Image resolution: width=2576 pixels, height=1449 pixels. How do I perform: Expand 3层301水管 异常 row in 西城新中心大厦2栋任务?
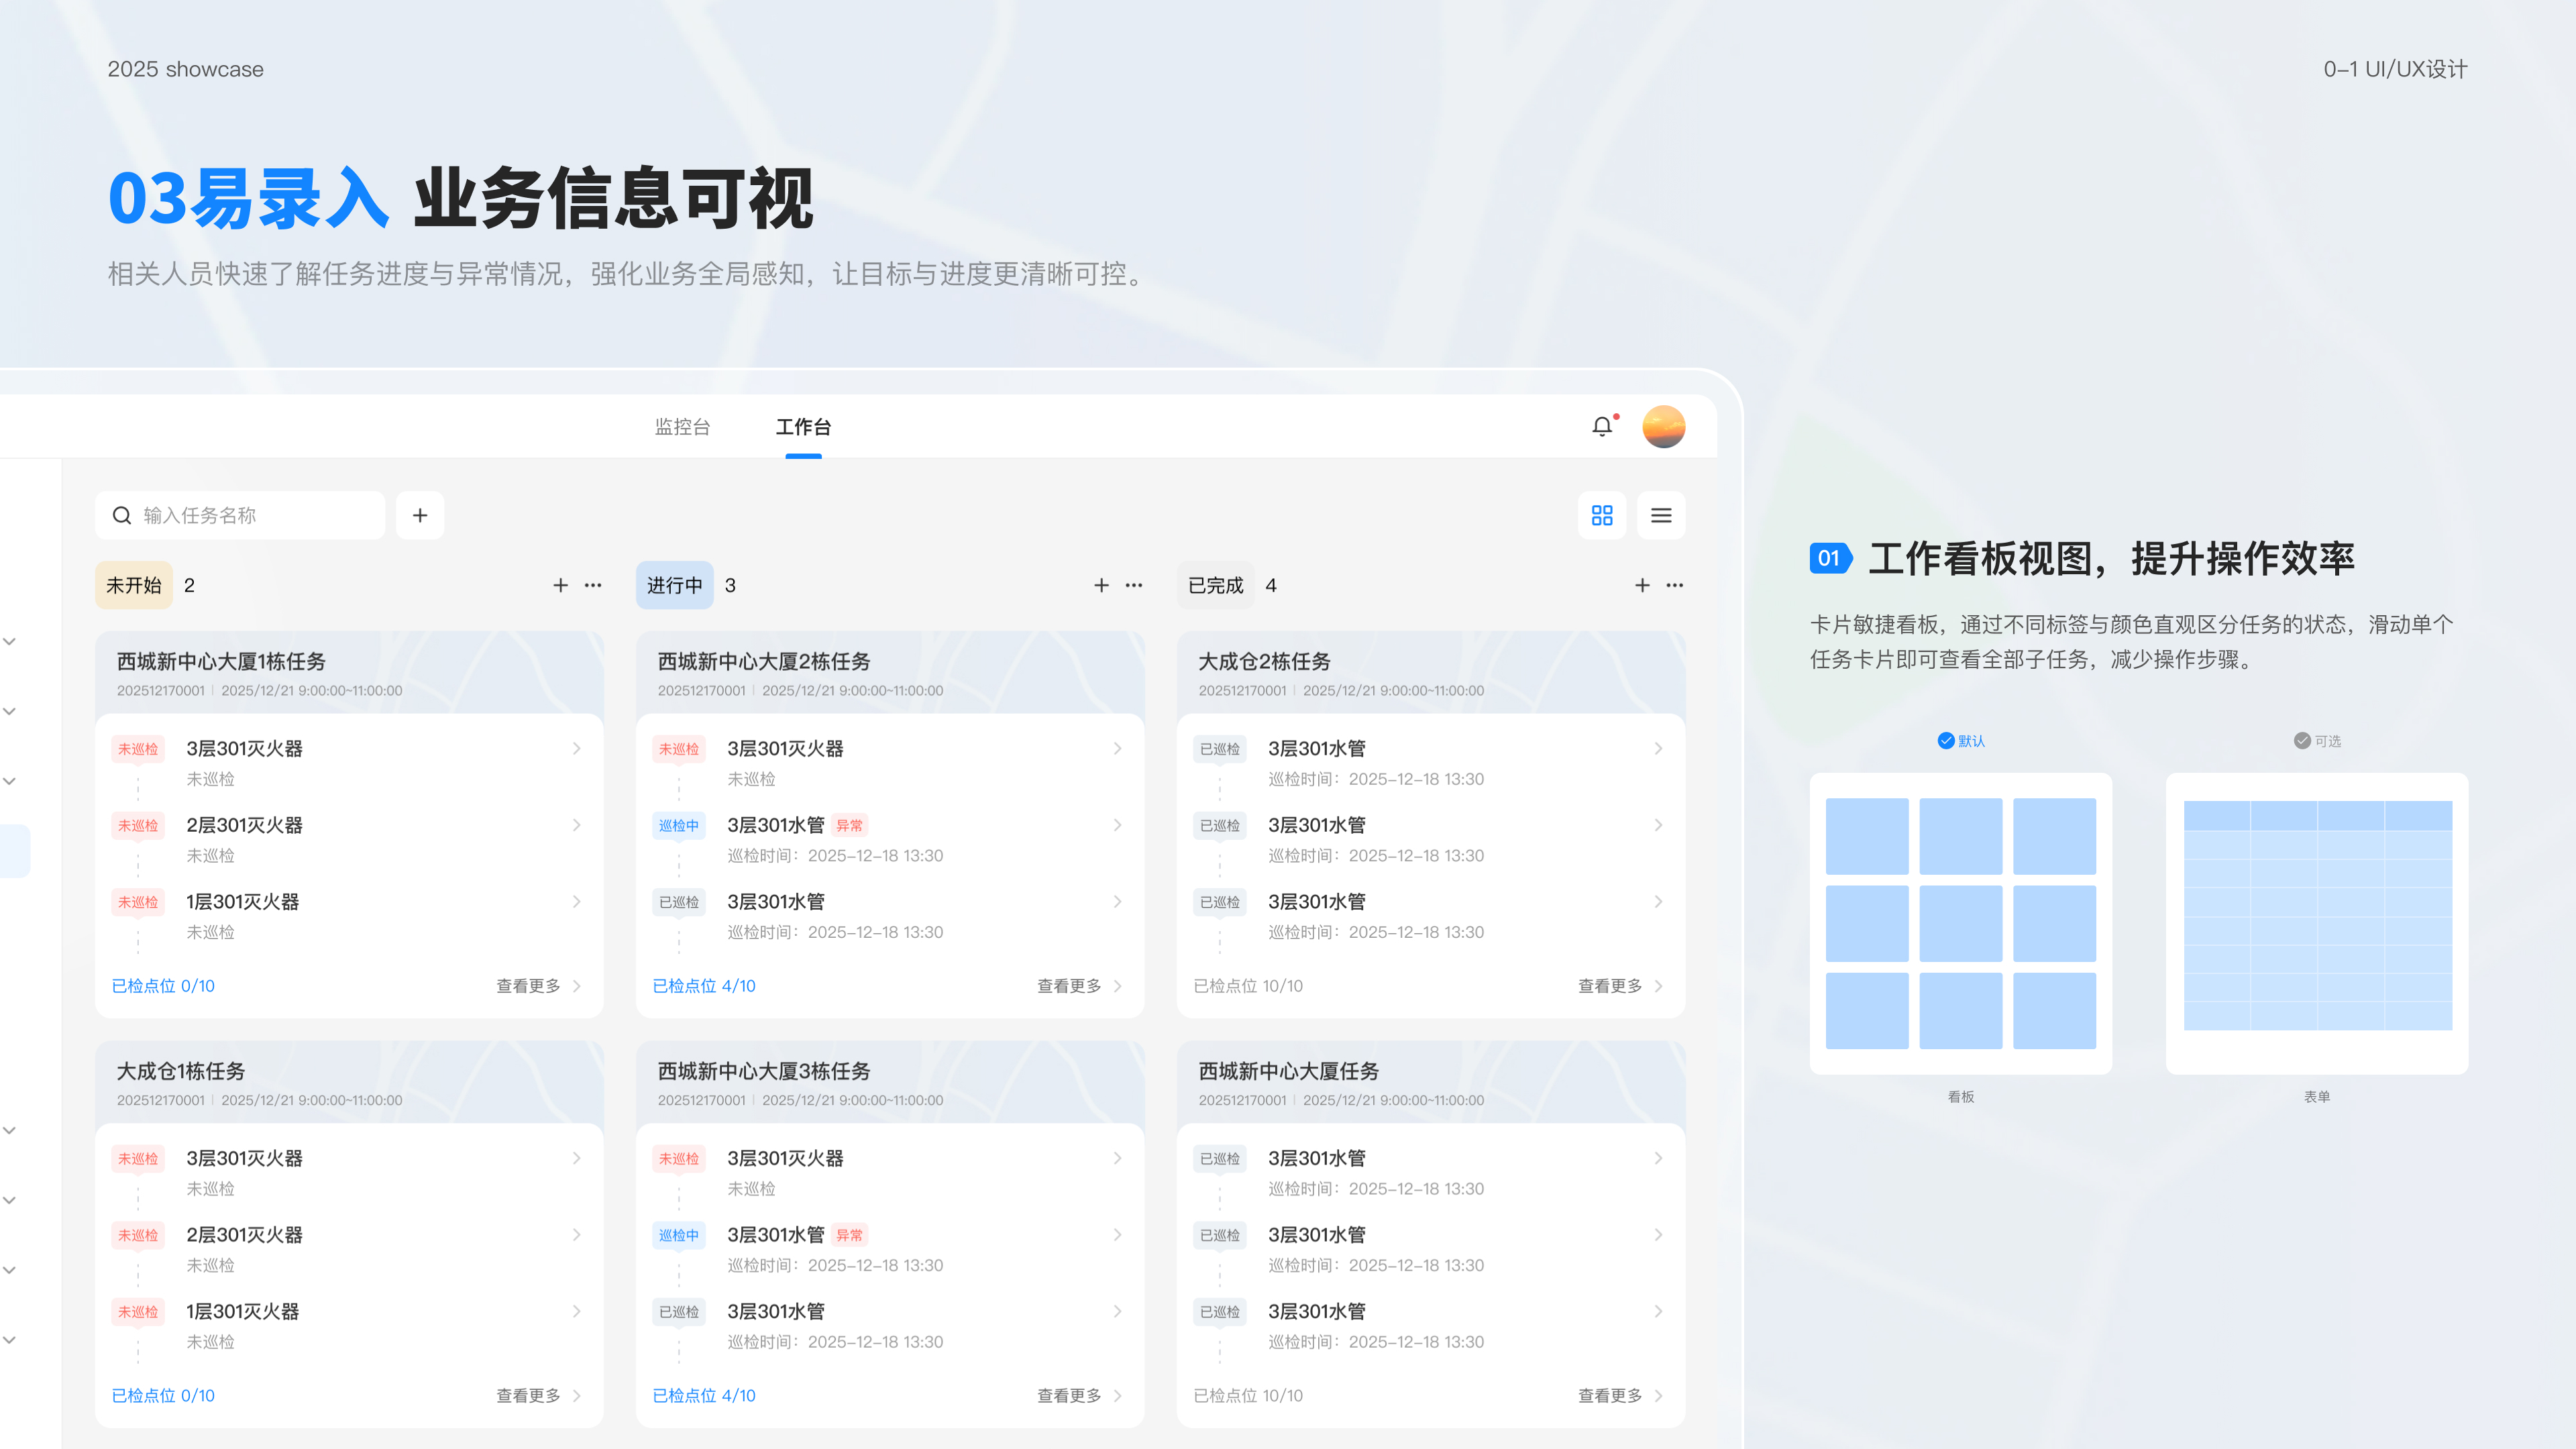[1117, 825]
